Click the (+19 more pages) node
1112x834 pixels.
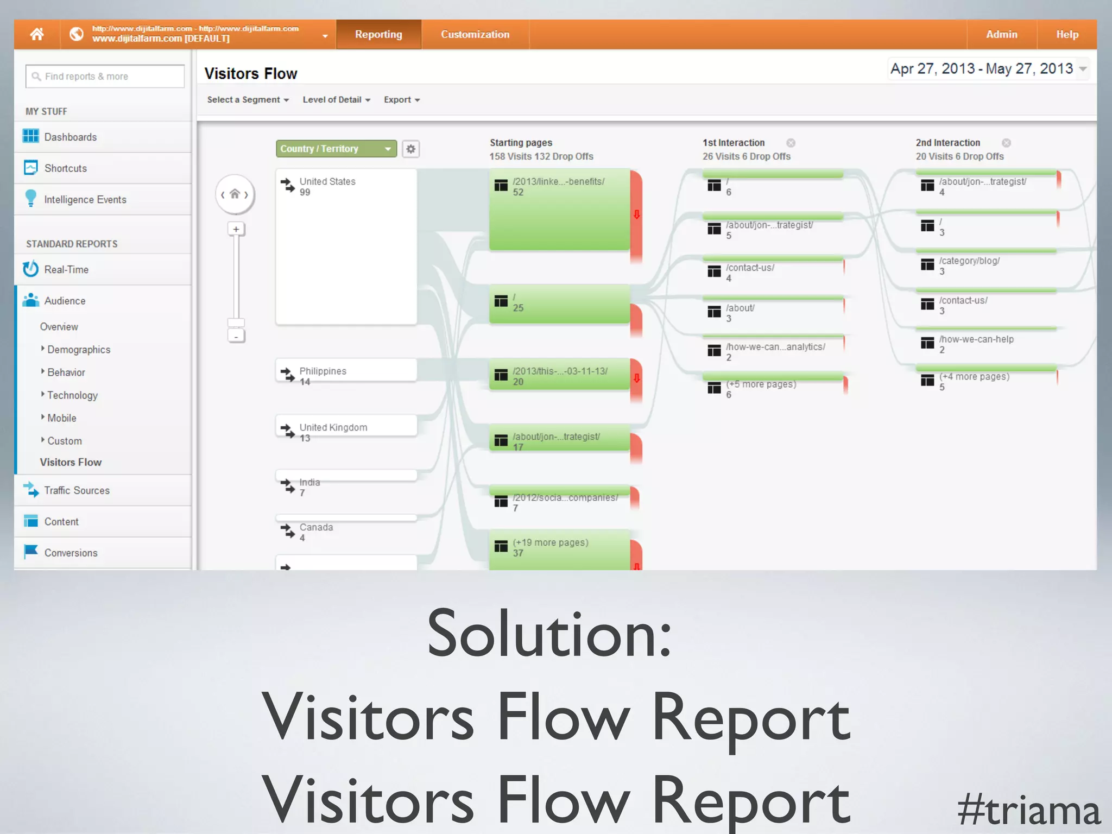click(x=560, y=549)
